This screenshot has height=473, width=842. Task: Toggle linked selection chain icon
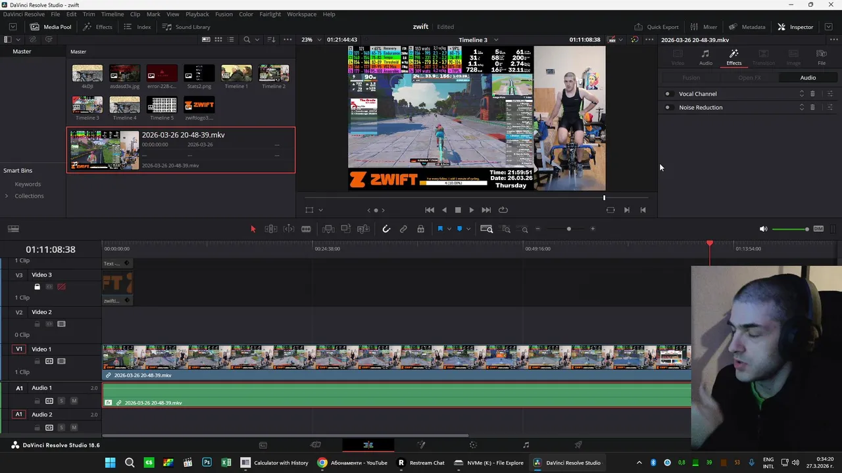click(x=403, y=229)
